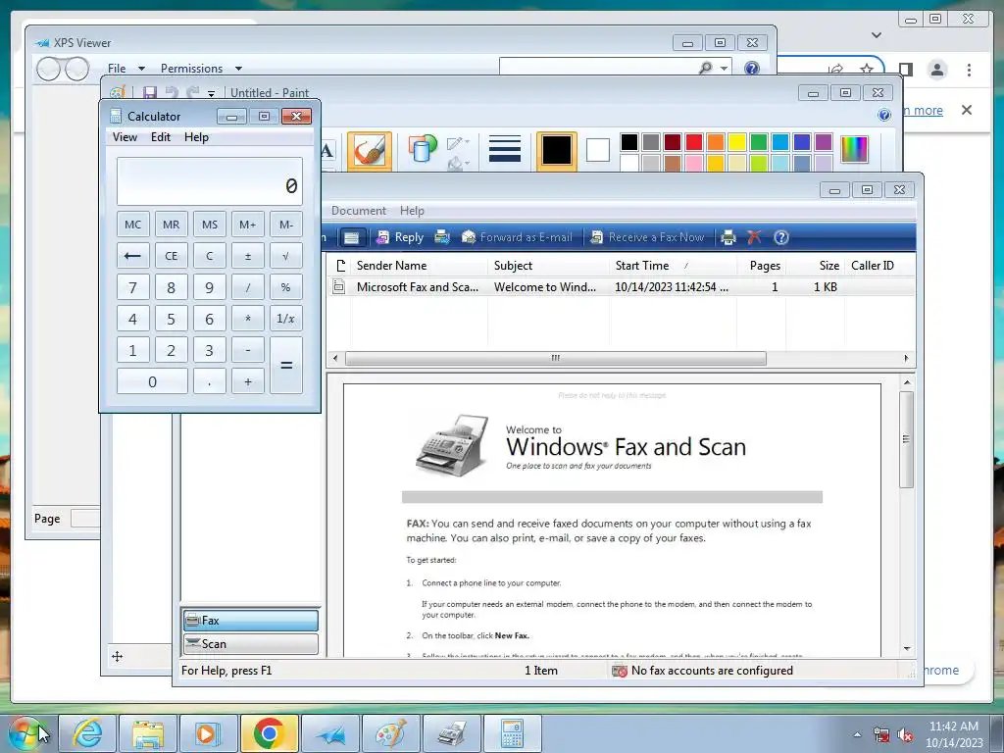This screenshot has height=753, width=1004.
Task: Click Chrome profile avatar icon
Action: point(936,70)
